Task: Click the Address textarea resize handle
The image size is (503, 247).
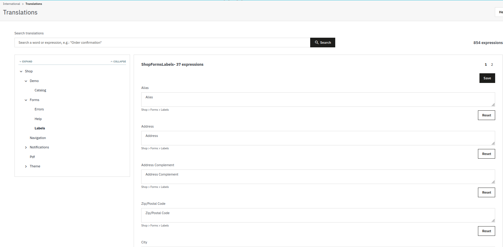Action: (x=493, y=143)
